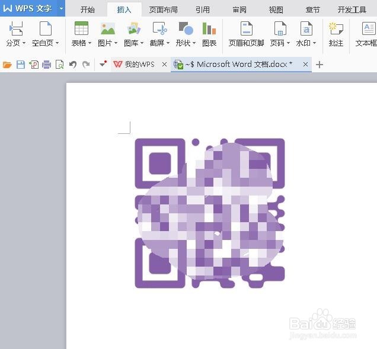Open quick access toolbar customize arrow
Viewport: 377px width, 349px height.
click(103, 64)
